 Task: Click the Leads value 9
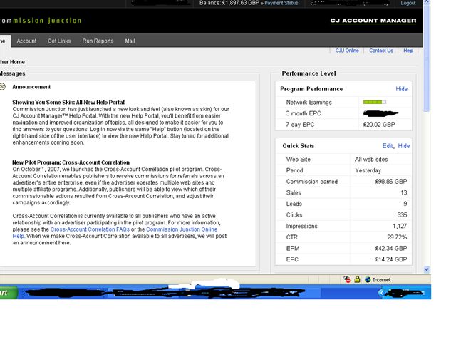click(x=405, y=204)
